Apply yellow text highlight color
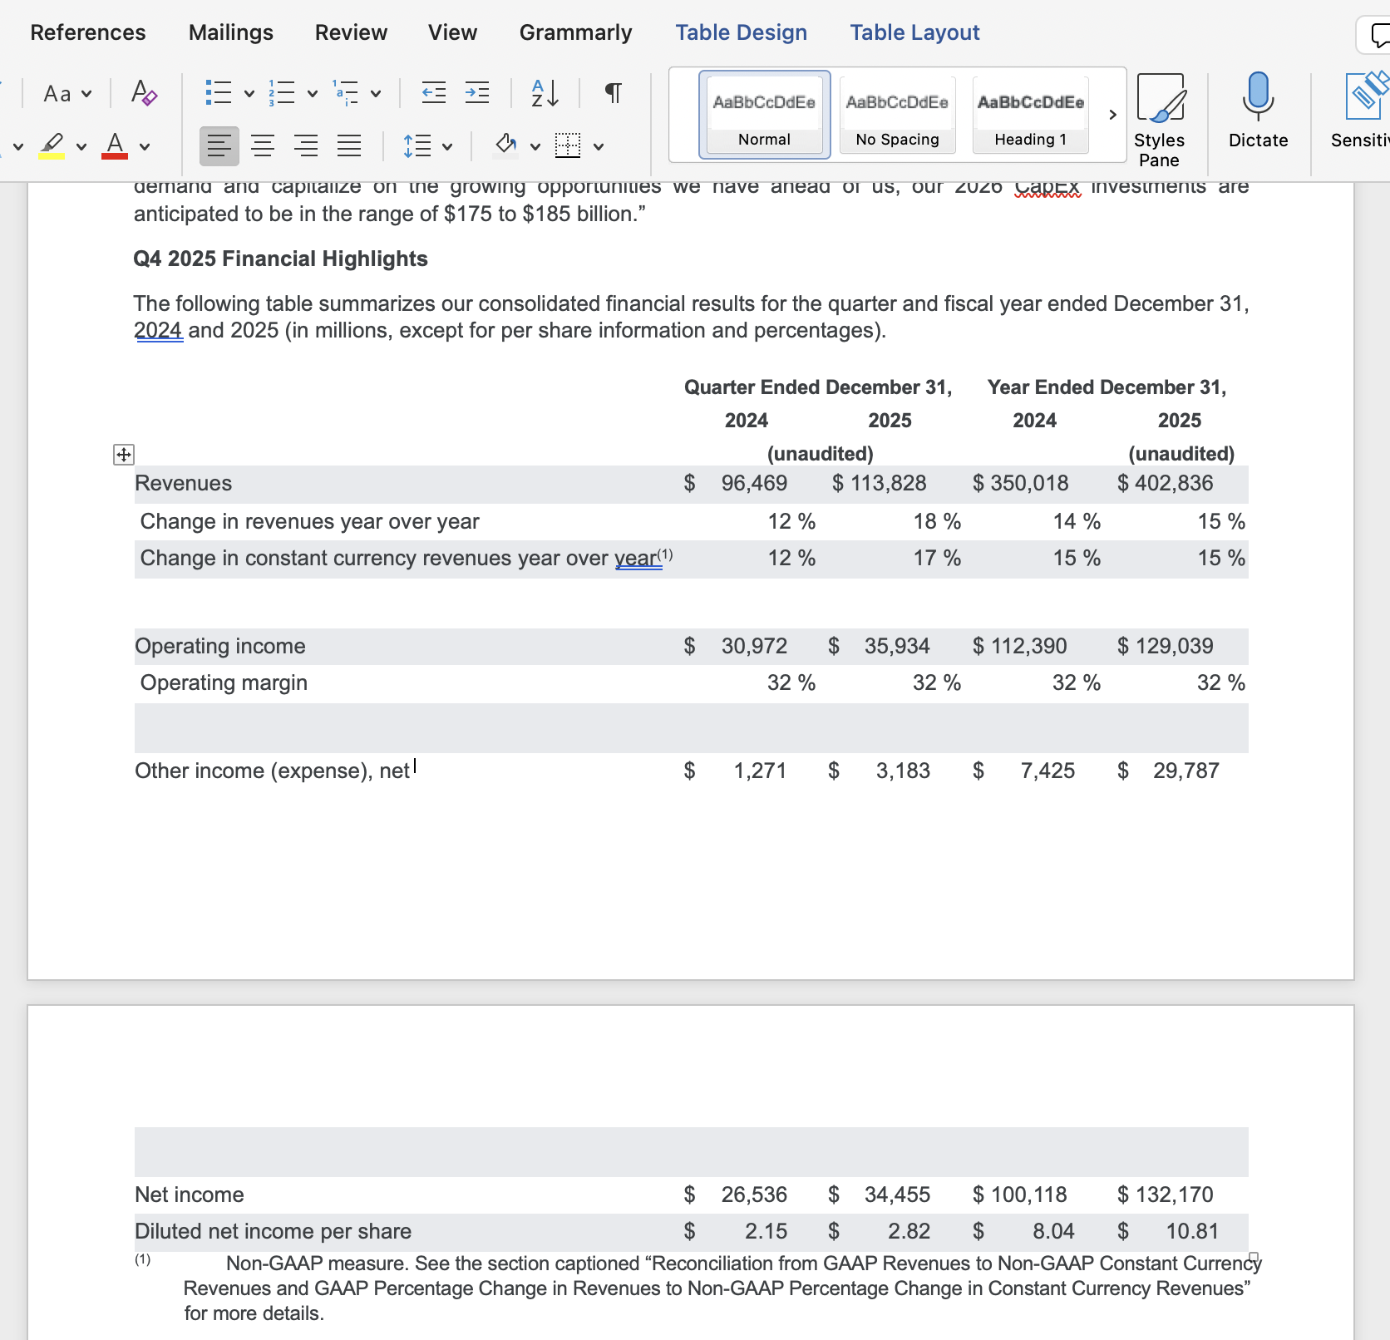Image resolution: width=1390 pixels, height=1340 pixels. (x=52, y=146)
